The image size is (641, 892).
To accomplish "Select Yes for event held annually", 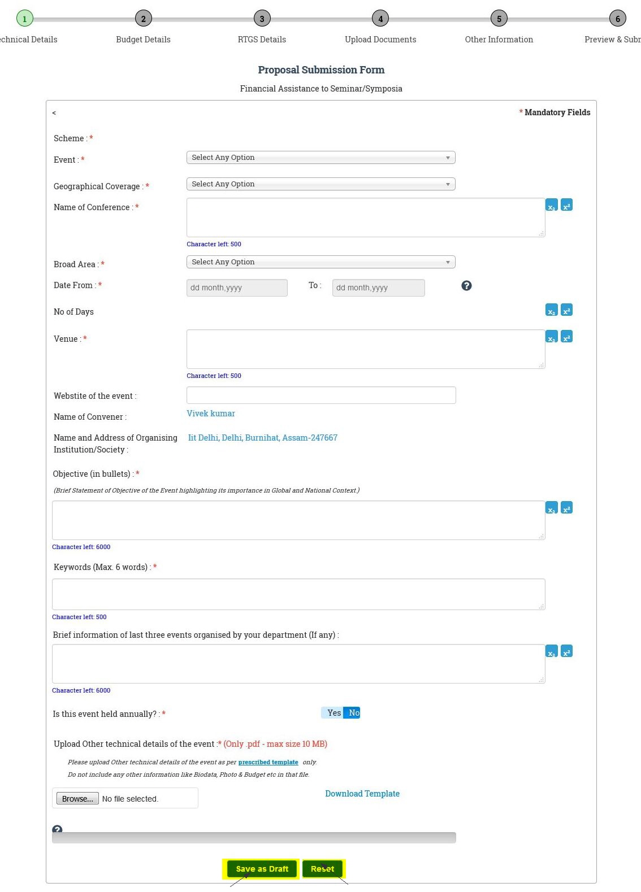I will coord(334,713).
